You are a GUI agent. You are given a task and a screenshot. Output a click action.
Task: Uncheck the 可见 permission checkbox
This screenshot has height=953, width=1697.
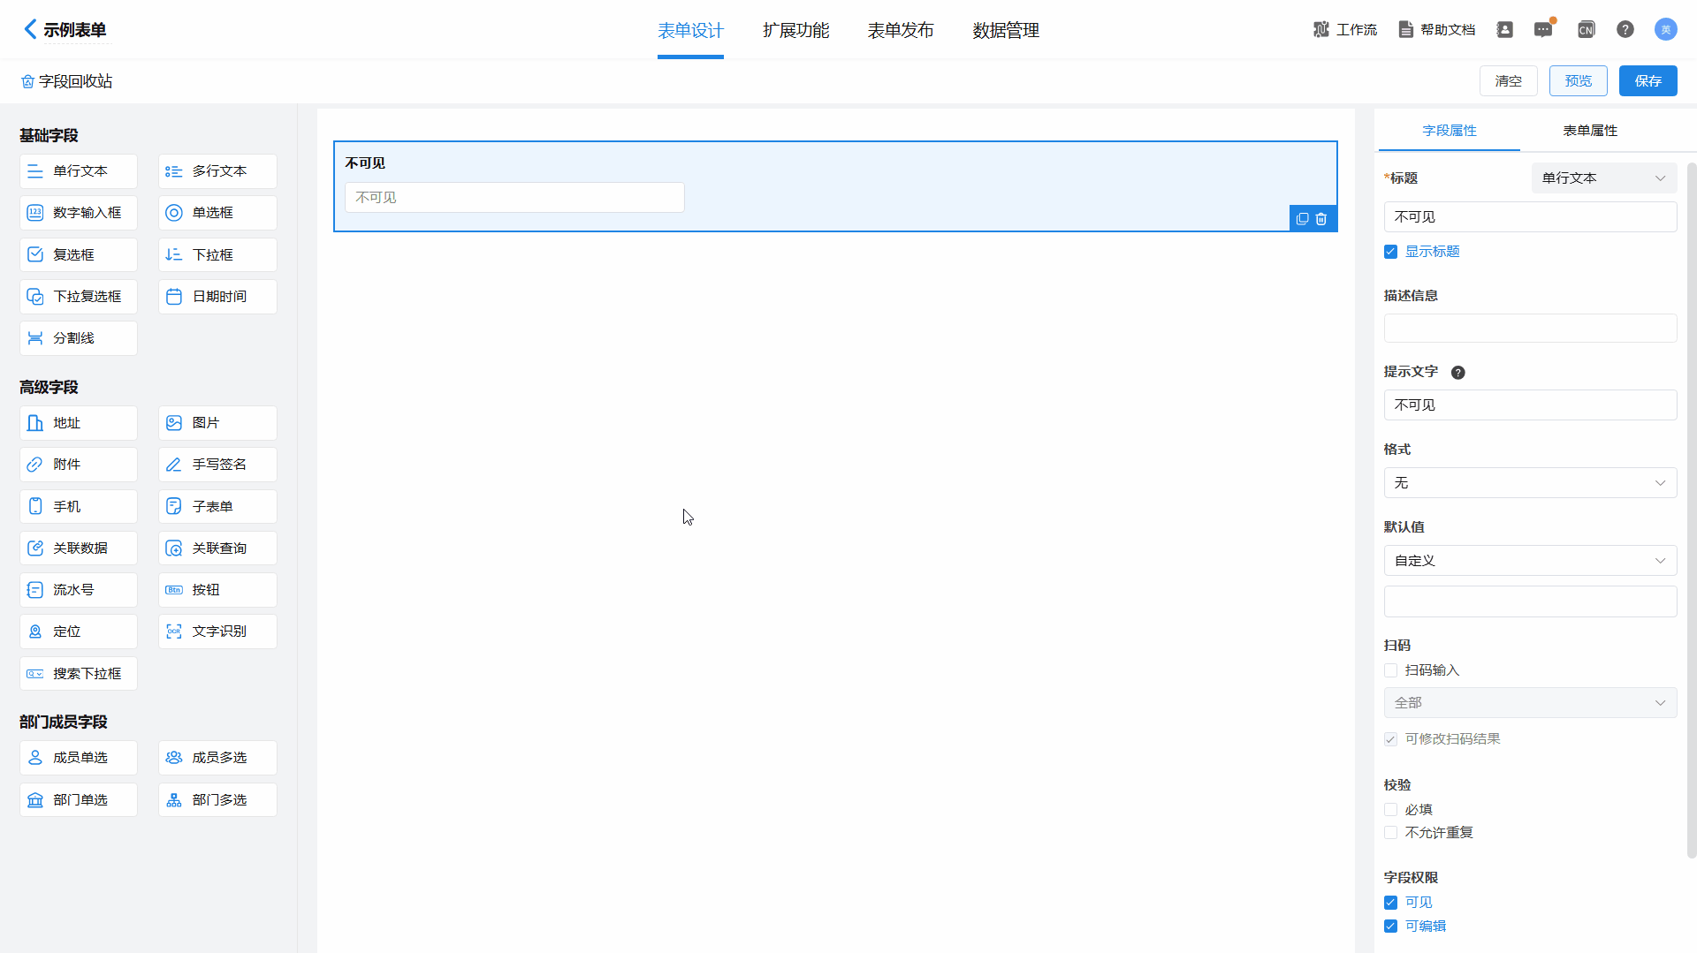pos(1391,903)
